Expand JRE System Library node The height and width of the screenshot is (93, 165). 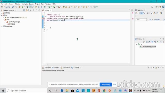(4, 18)
